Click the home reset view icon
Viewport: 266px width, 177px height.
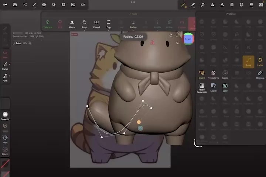coord(177,43)
